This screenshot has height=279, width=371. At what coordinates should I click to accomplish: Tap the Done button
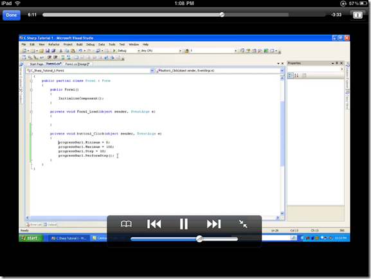pyautogui.click(x=12, y=15)
